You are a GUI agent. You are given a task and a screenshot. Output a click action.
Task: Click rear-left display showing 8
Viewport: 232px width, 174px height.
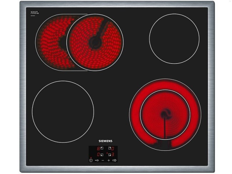98,149
